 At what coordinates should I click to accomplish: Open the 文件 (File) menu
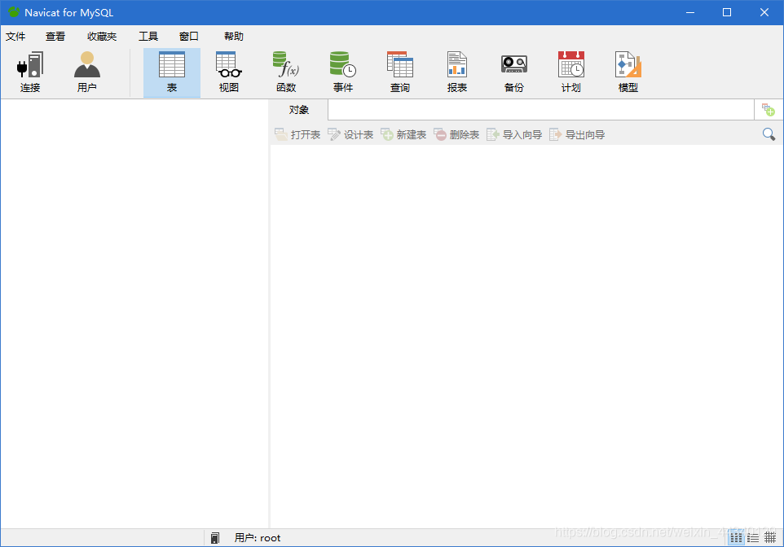click(x=15, y=37)
